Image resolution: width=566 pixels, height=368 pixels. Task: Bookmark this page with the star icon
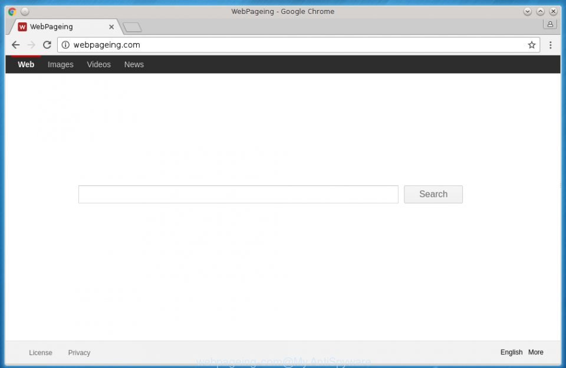click(531, 45)
